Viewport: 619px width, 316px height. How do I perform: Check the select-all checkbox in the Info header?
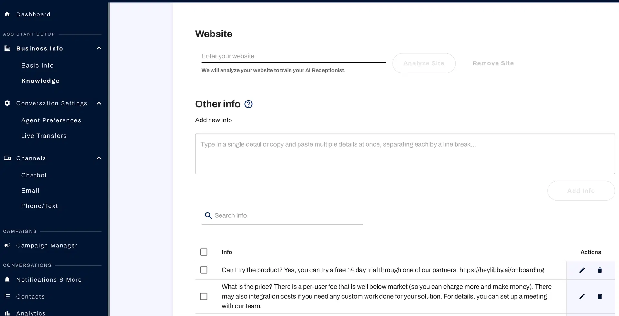204,252
